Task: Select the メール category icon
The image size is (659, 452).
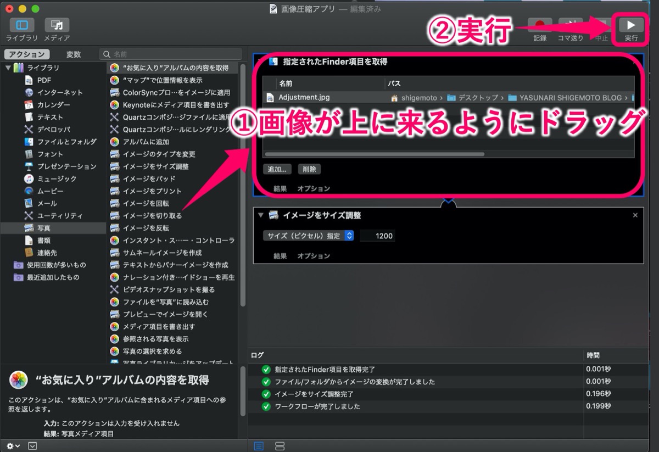Action: (x=29, y=203)
